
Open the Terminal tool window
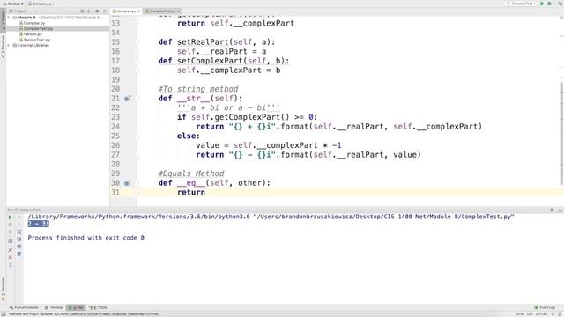point(54,307)
